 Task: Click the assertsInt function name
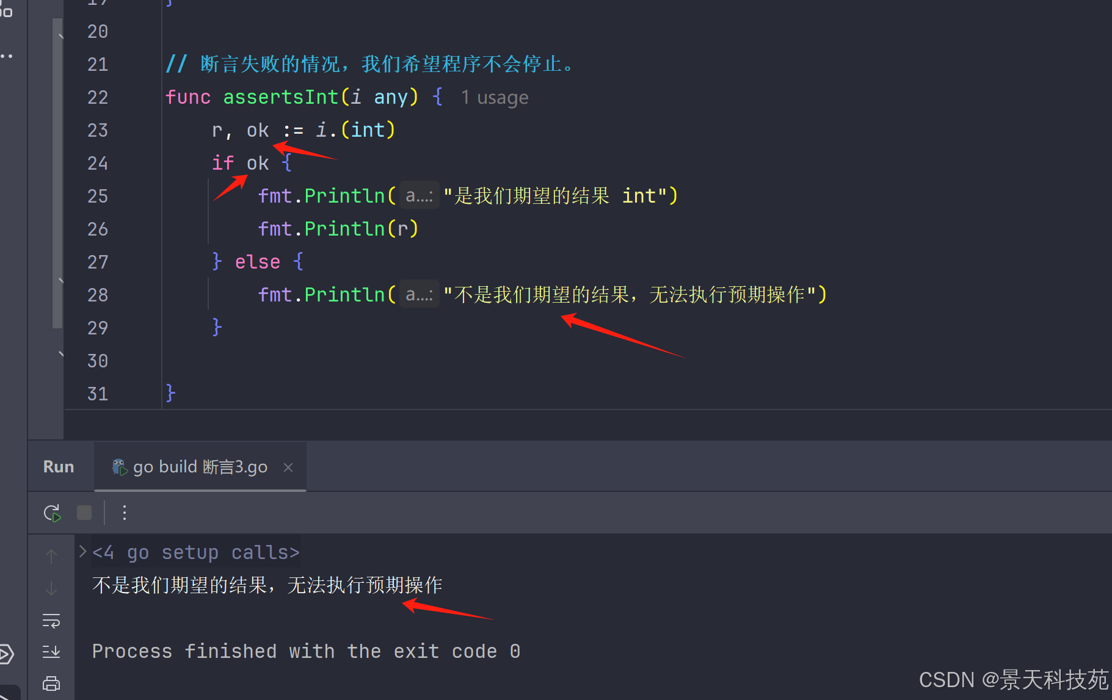pos(280,98)
